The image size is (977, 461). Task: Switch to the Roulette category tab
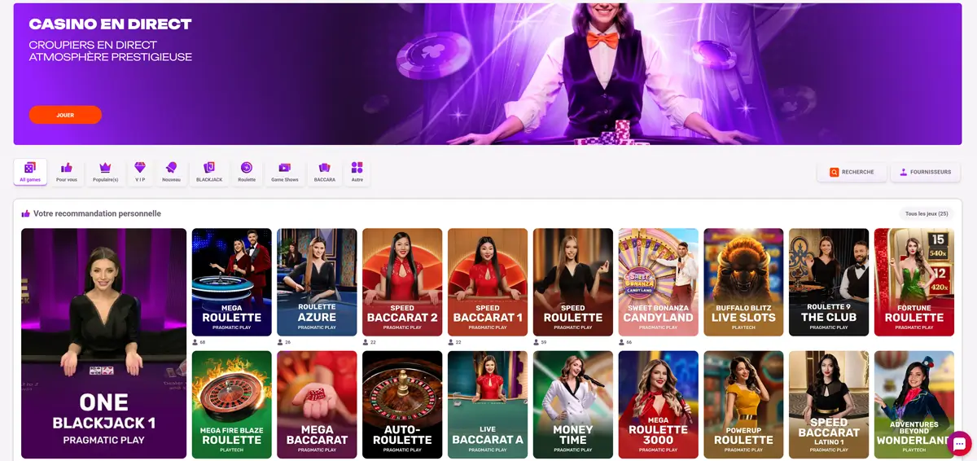247,172
